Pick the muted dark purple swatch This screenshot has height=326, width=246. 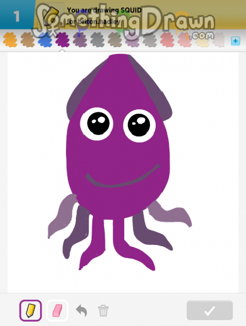click(x=80, y=40)
